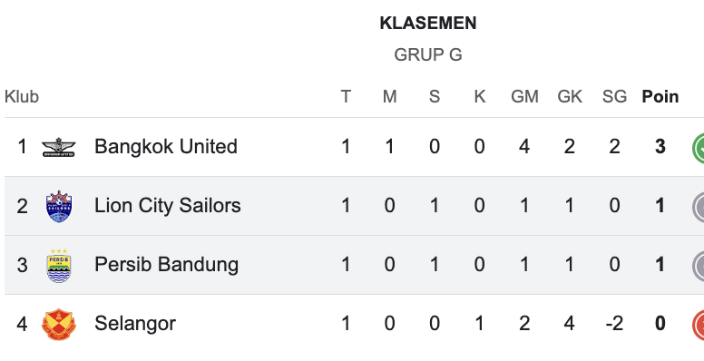The height and width of the screenshot is (361, 704).
Task: Open the Selangor team link
Action: click(135, 324)
